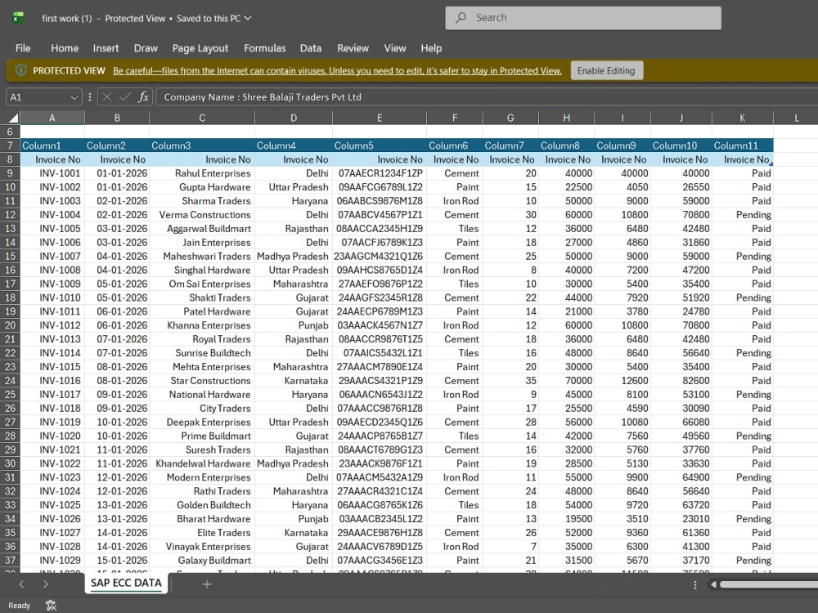The image size is (818, 613).
Task: Click the Column11 table header cell
Action: pos(743,145)
